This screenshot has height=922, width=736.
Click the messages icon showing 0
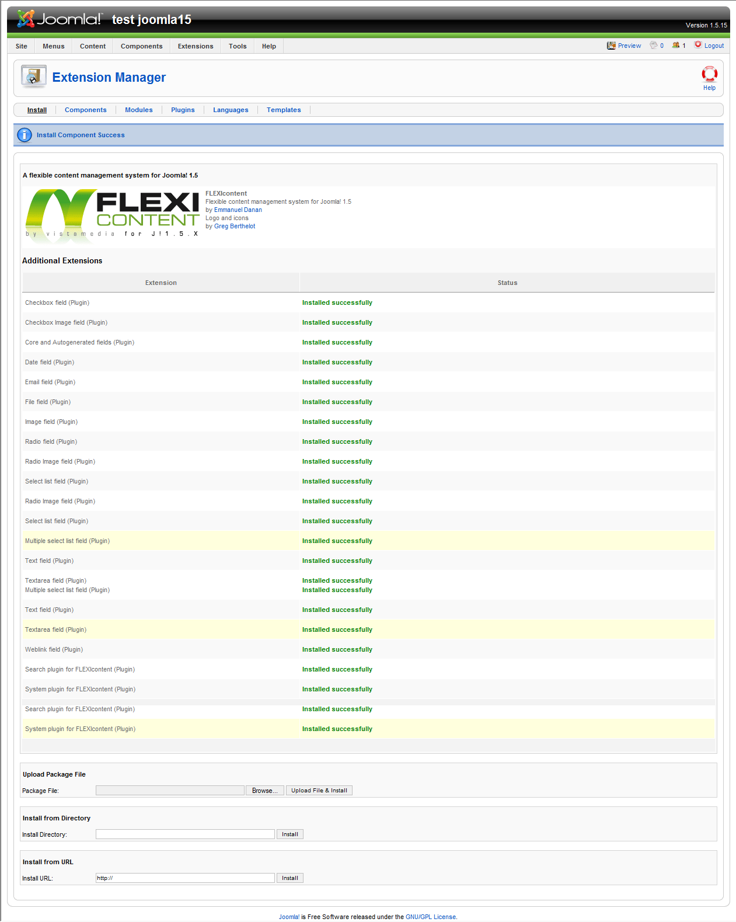654,45
